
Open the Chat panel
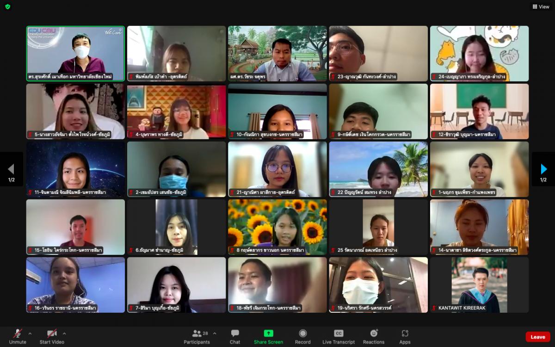pyautogui.click(x=235, y=336)
